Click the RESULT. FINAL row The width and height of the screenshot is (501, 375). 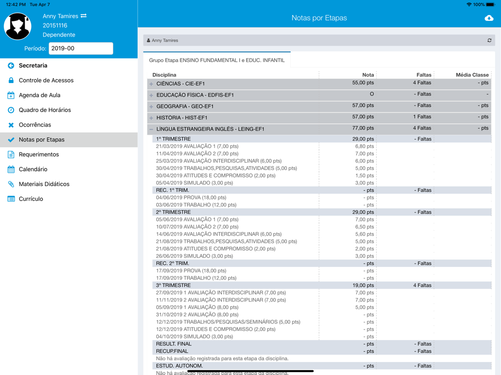[322, 344]
